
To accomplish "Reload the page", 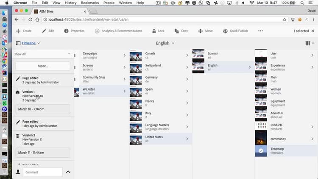I will (30, 20).
